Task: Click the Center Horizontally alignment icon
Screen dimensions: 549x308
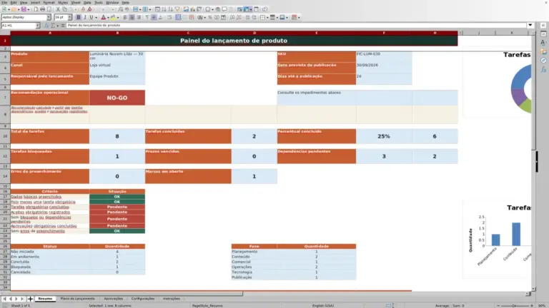Action: (x=132, y=17)
